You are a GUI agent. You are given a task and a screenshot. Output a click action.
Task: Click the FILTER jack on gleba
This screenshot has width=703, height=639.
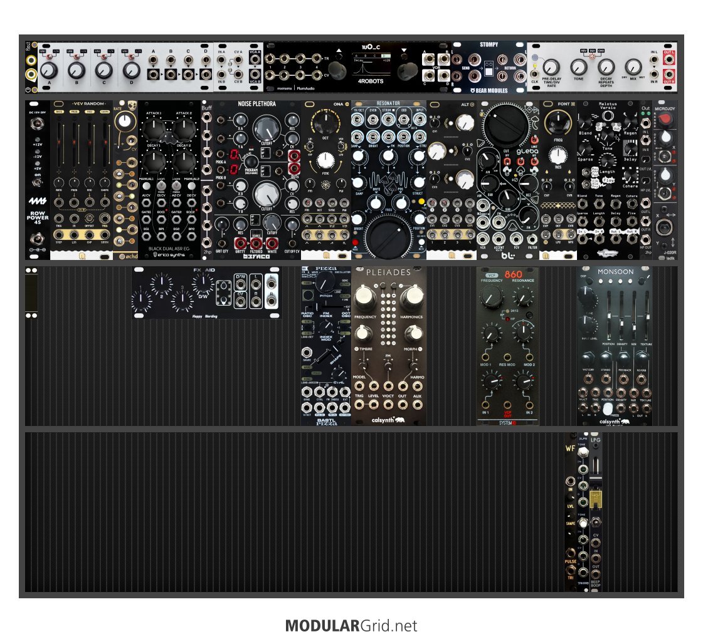click(532, 238)
